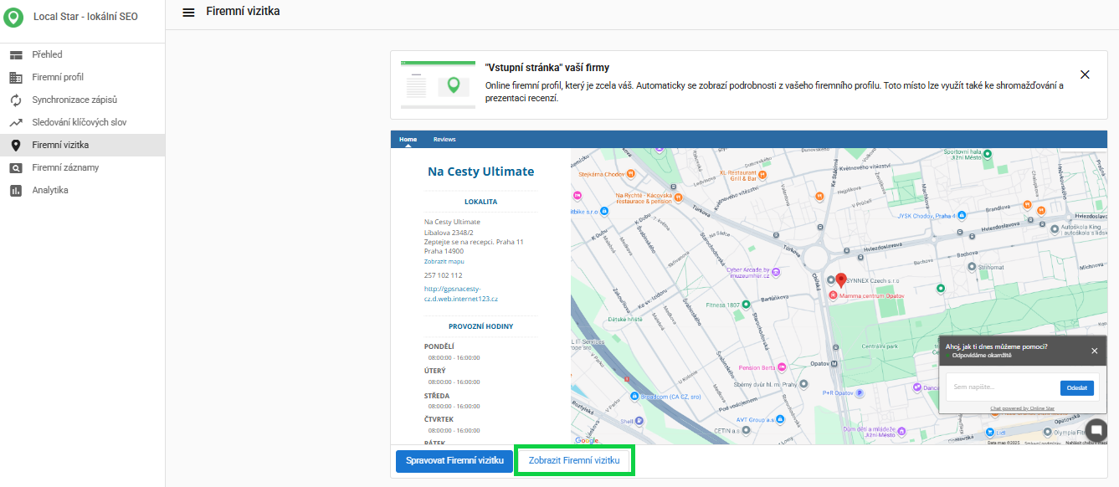Dismiss the Vstupní stránka info banner
Viewport: 1119px width, 487px height.
1085,74
